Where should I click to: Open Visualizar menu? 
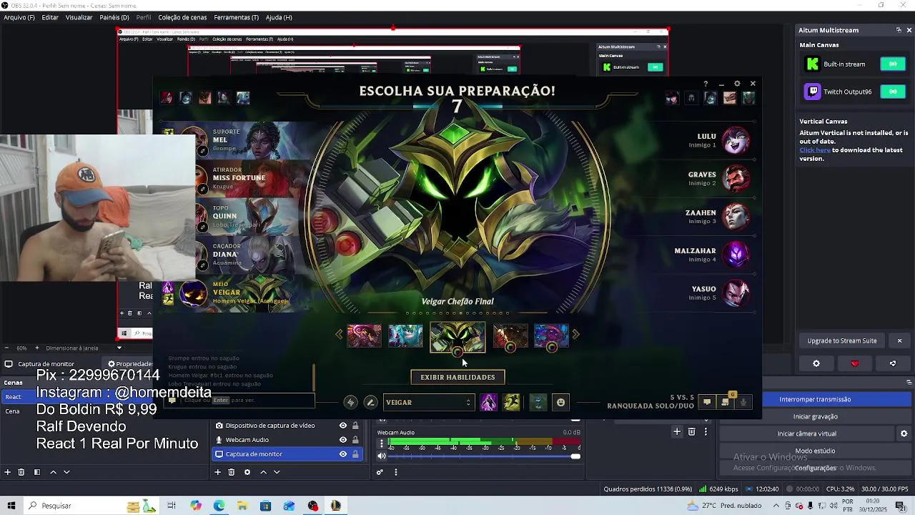[79, 17]
